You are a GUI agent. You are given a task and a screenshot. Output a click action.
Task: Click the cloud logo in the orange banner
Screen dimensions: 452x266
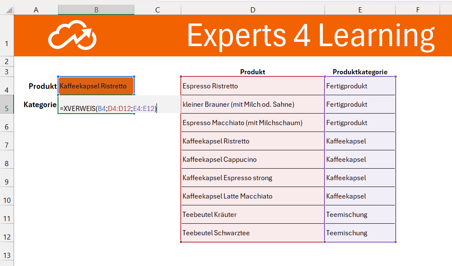72,35
